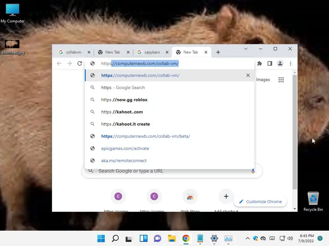Image resolution: width=329 pixels, height=246 pixels.
Task: Click the Chrome reload page icon
Action: point(80,63)
